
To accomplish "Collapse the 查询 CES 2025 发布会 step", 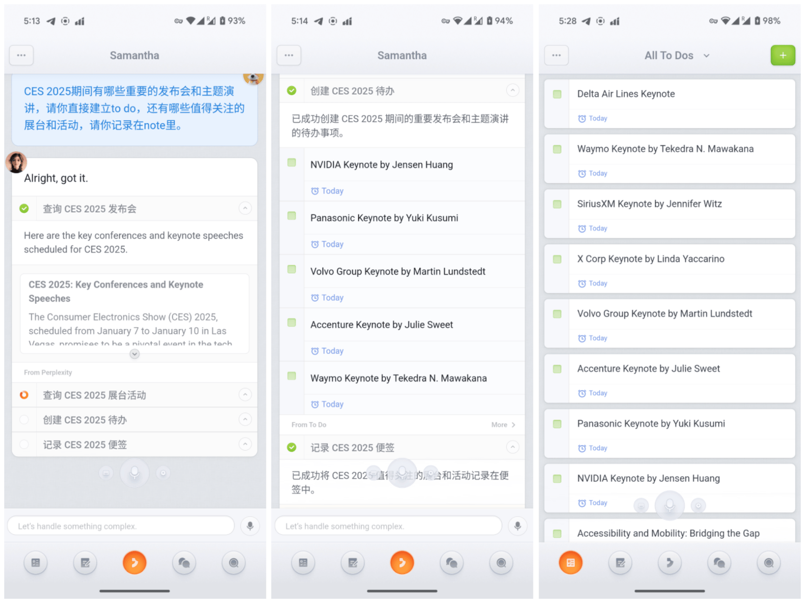I will (245, 208).
